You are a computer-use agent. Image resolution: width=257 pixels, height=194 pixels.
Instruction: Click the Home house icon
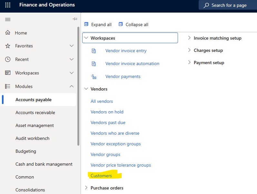[8, 33]
